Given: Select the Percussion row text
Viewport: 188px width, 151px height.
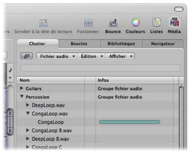Looking at the screenshot, I should coord(37,97).
